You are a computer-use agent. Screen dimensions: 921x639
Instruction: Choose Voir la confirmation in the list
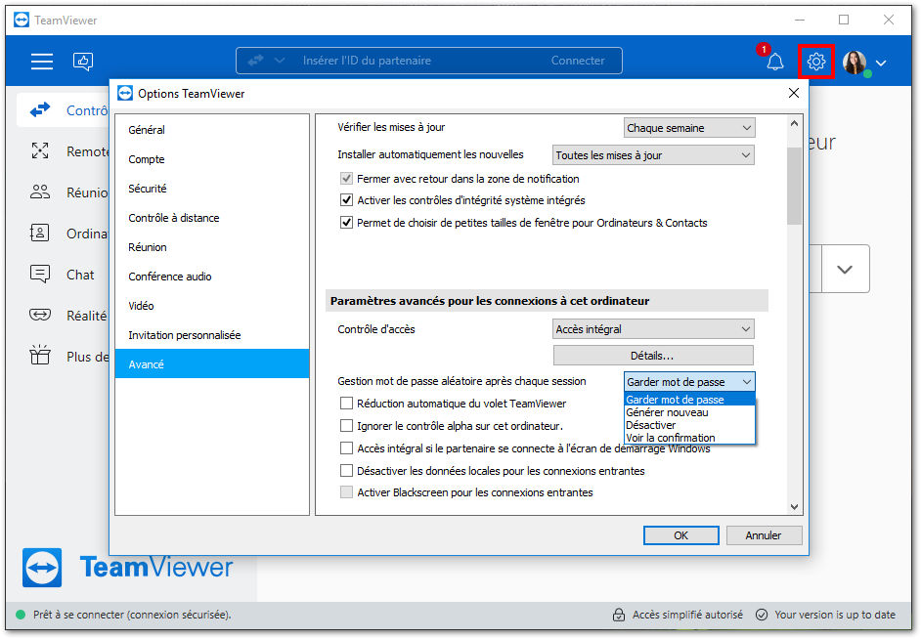pyautogui.click(x=689, y=438)
